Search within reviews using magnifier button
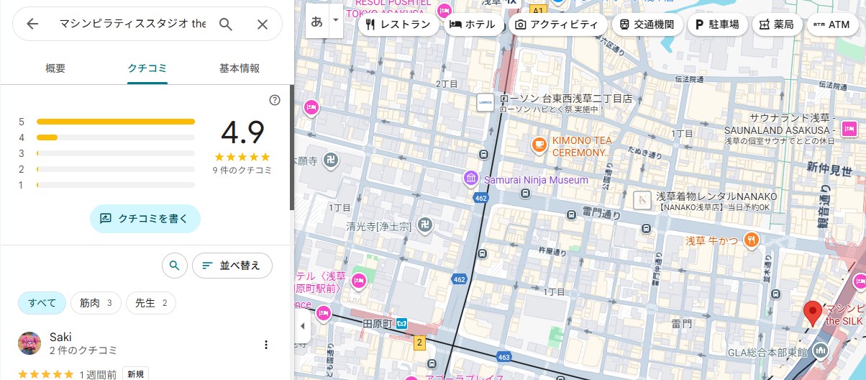 174,266
